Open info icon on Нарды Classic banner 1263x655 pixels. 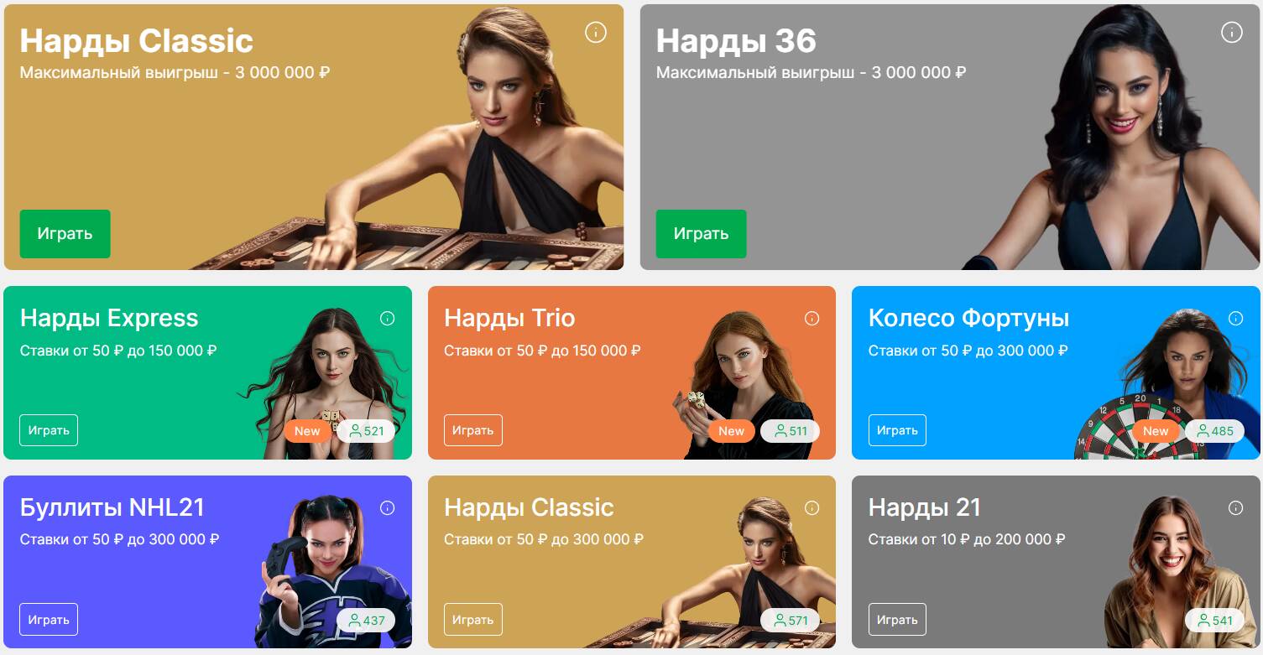pyautogui.click(x=595, y=33)
